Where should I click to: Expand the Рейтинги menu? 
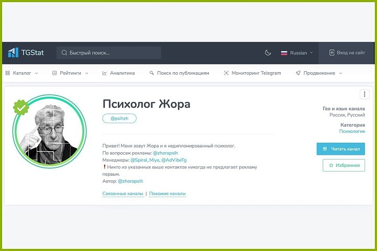point(70,73)
